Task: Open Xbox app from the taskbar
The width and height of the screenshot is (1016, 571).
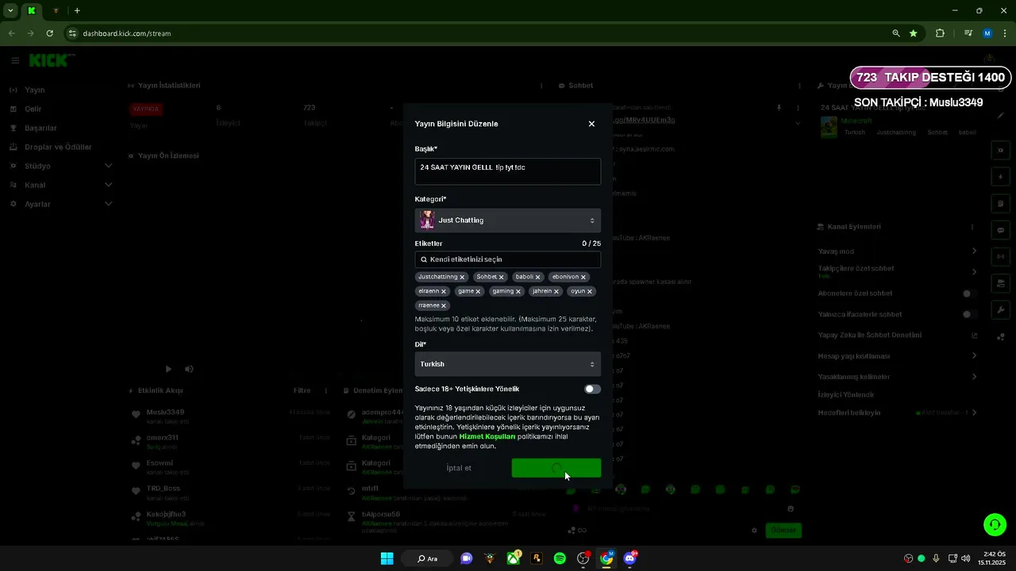Action: (x=514, y=558)
